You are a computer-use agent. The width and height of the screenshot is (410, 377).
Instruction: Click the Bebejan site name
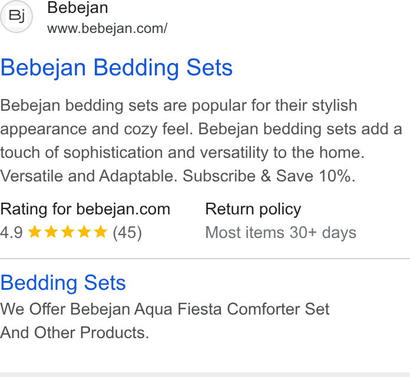(x=78, y=8)
